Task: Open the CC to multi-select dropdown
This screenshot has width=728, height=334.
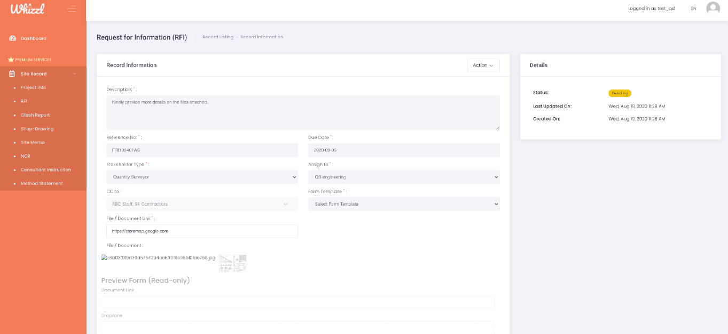Action: [x=202, y=204]
